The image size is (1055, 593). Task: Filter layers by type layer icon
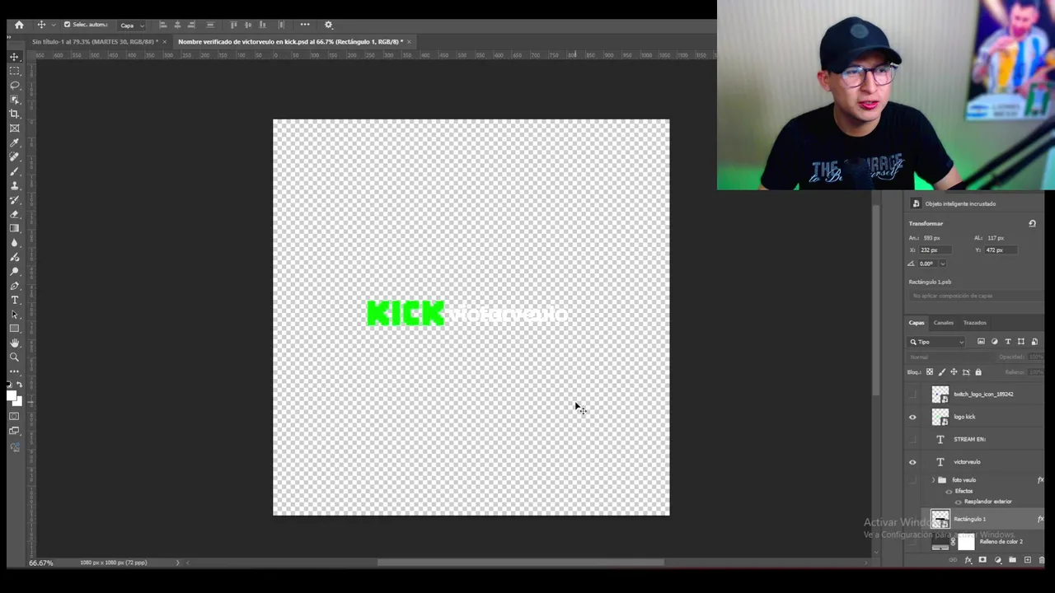click(1007, 342)
